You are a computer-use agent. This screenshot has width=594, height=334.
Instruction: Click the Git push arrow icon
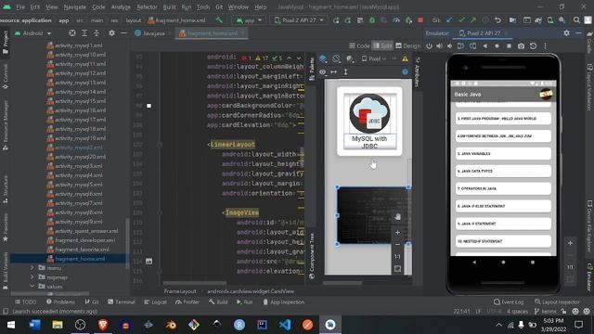(473, 20)
